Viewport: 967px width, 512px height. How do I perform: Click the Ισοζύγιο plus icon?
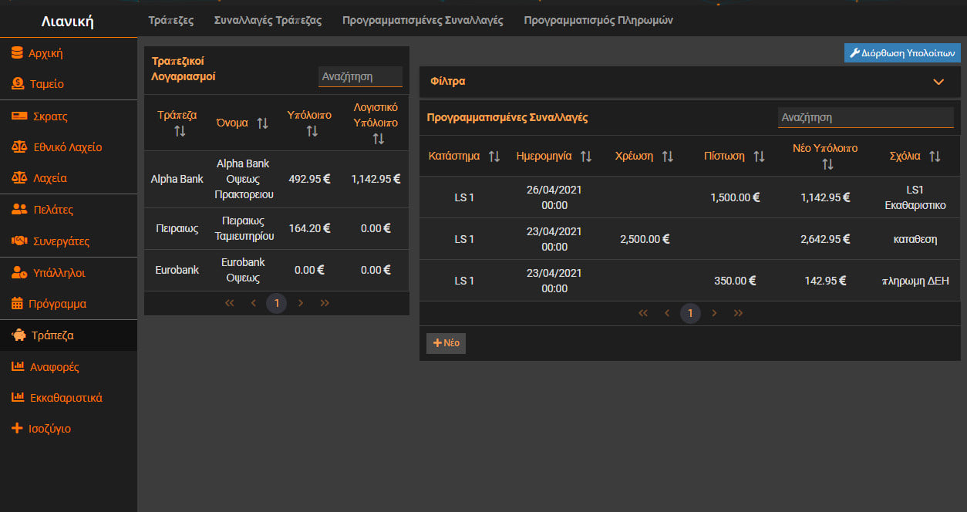coord(17,428)
